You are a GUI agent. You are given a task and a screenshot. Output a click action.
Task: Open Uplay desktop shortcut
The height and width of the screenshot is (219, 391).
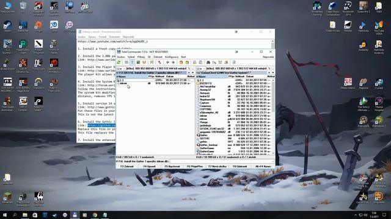54,26
